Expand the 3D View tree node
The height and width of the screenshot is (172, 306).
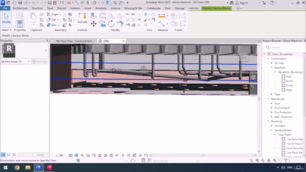(x=272, y=63)
